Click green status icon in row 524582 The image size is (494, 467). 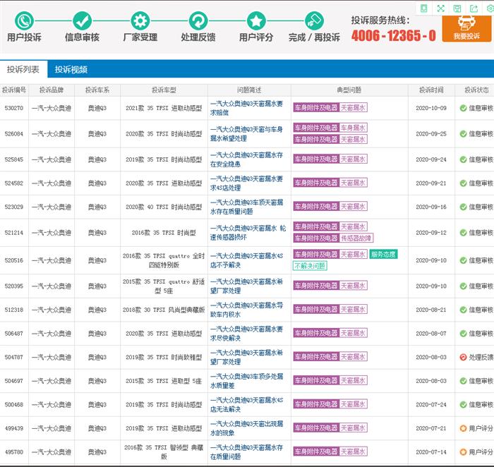pos(463,183)
